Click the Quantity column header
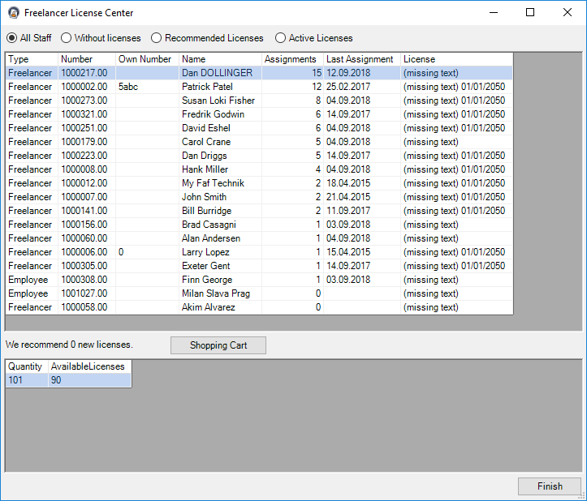Image resolution: width=587 pixels, height=501 pixels. click(26, 366)
